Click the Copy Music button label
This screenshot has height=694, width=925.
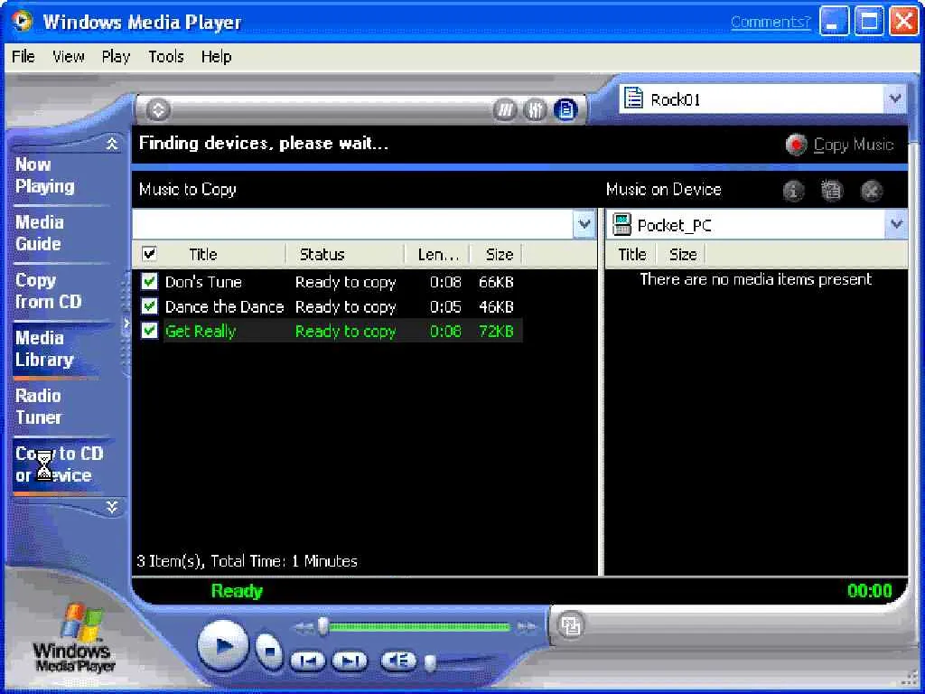pos(854,145)
